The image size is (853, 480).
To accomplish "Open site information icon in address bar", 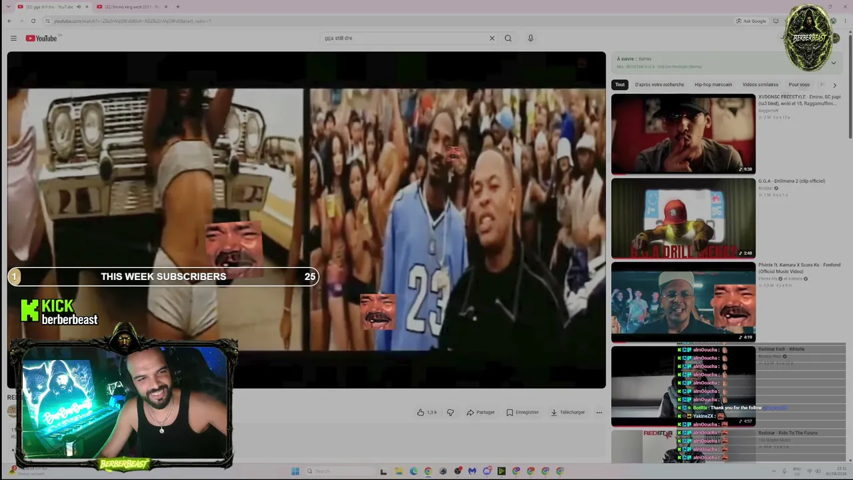I will click(47, 21).
